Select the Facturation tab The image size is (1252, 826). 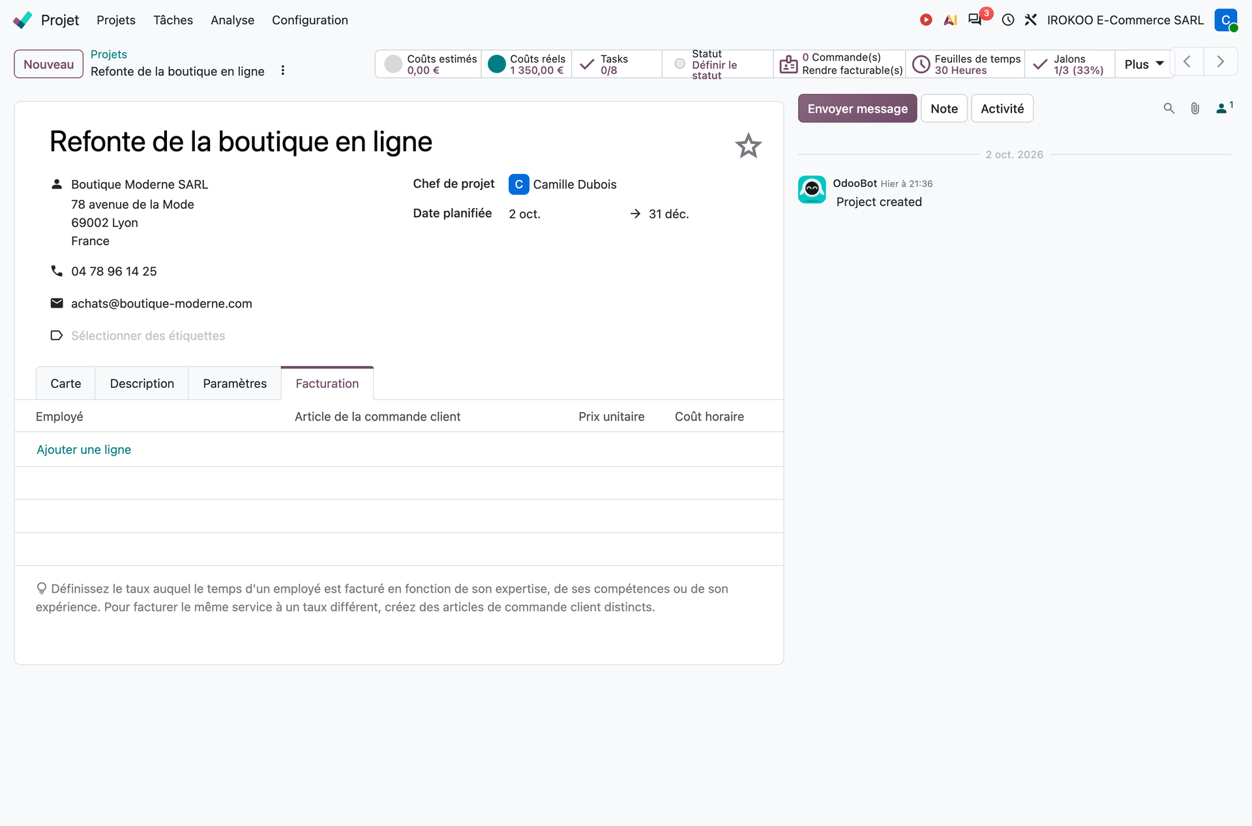coord(327,383)
